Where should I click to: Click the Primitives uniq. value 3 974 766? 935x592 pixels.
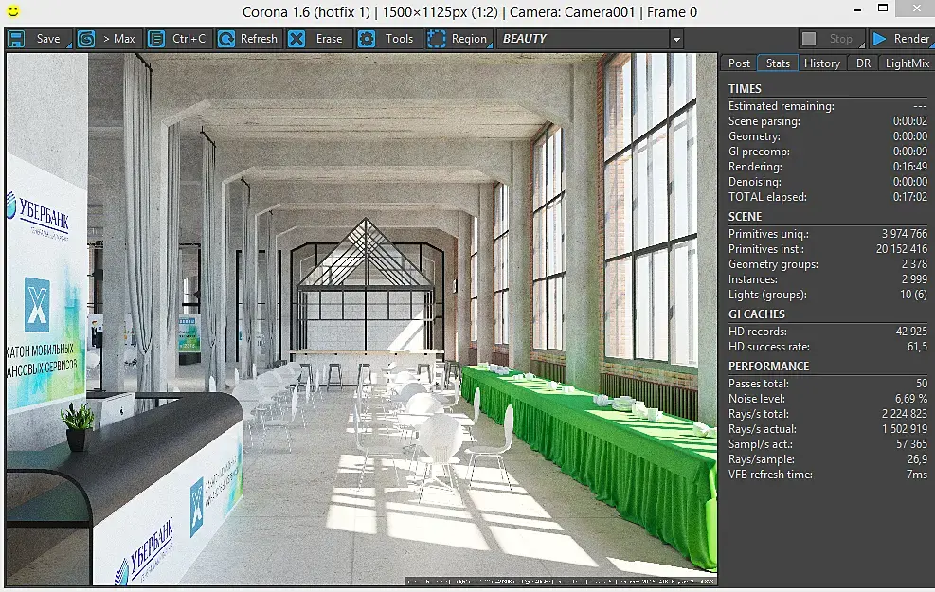click(905, 234)
